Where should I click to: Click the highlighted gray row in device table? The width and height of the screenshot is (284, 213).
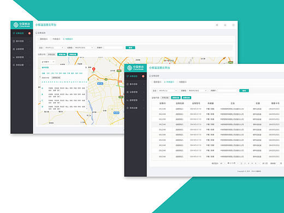[218, 125]
